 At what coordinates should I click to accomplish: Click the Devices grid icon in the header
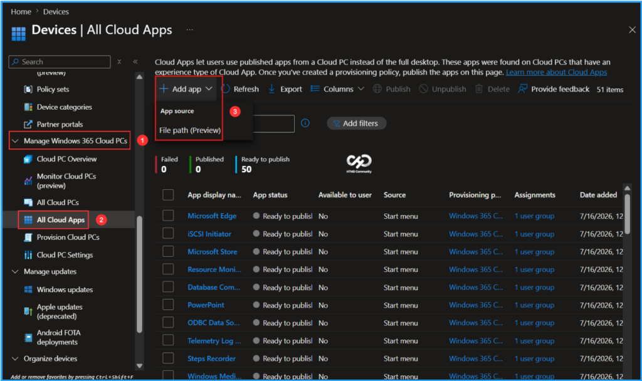18,34
